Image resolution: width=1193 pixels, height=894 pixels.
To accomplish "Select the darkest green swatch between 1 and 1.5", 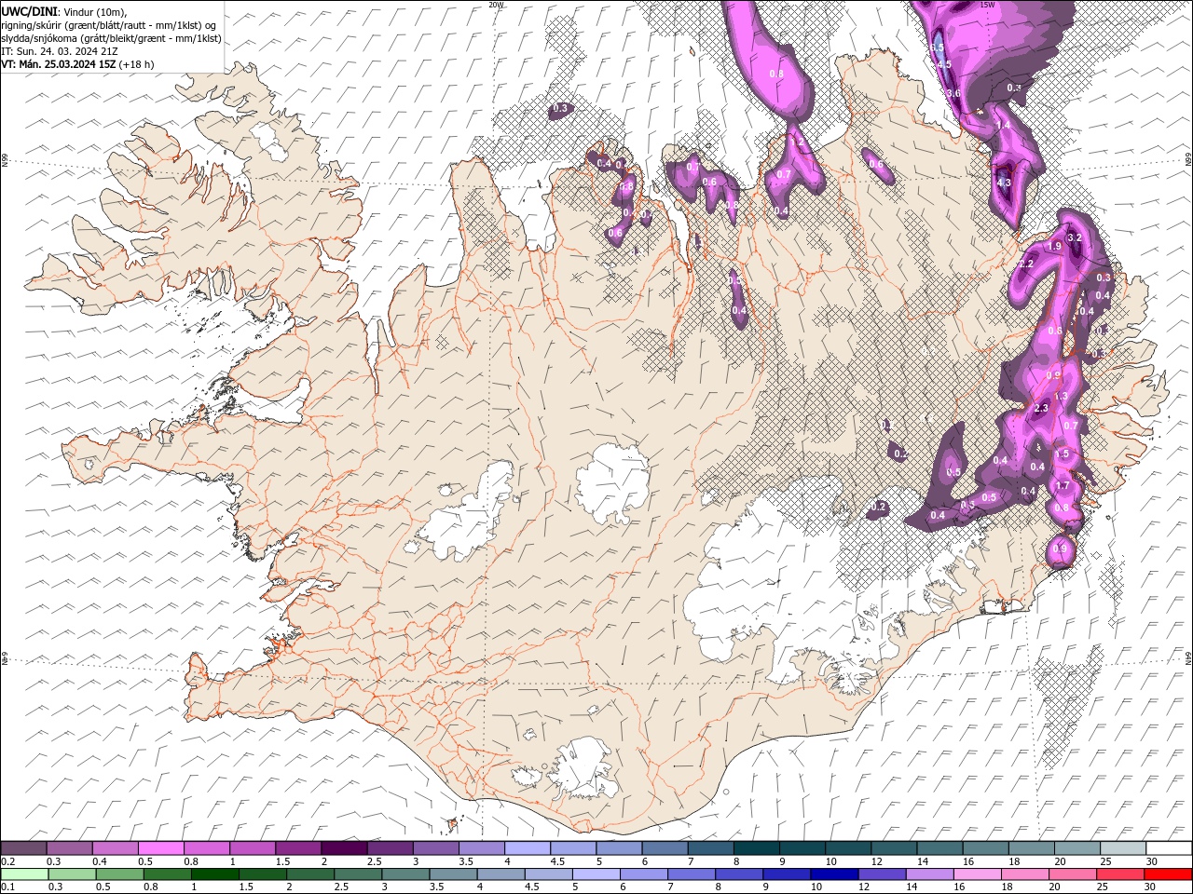I will click(x=213, y=874).
